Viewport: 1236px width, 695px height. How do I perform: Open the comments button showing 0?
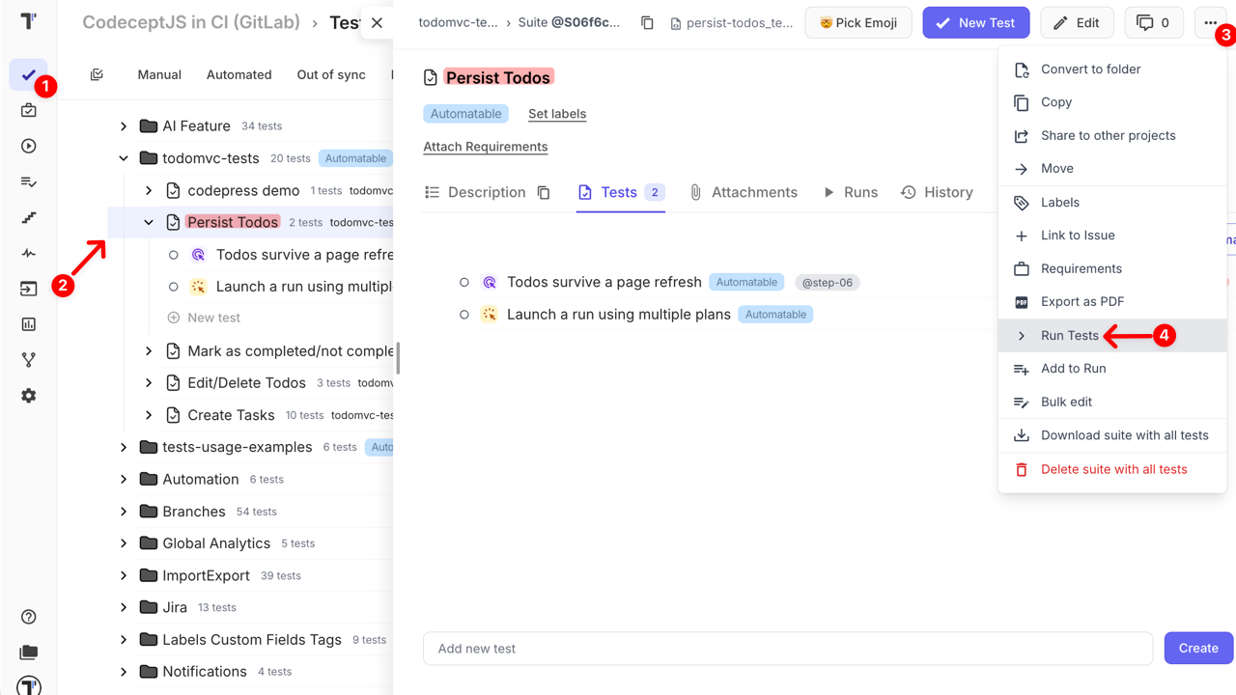tap(1154, 23)
